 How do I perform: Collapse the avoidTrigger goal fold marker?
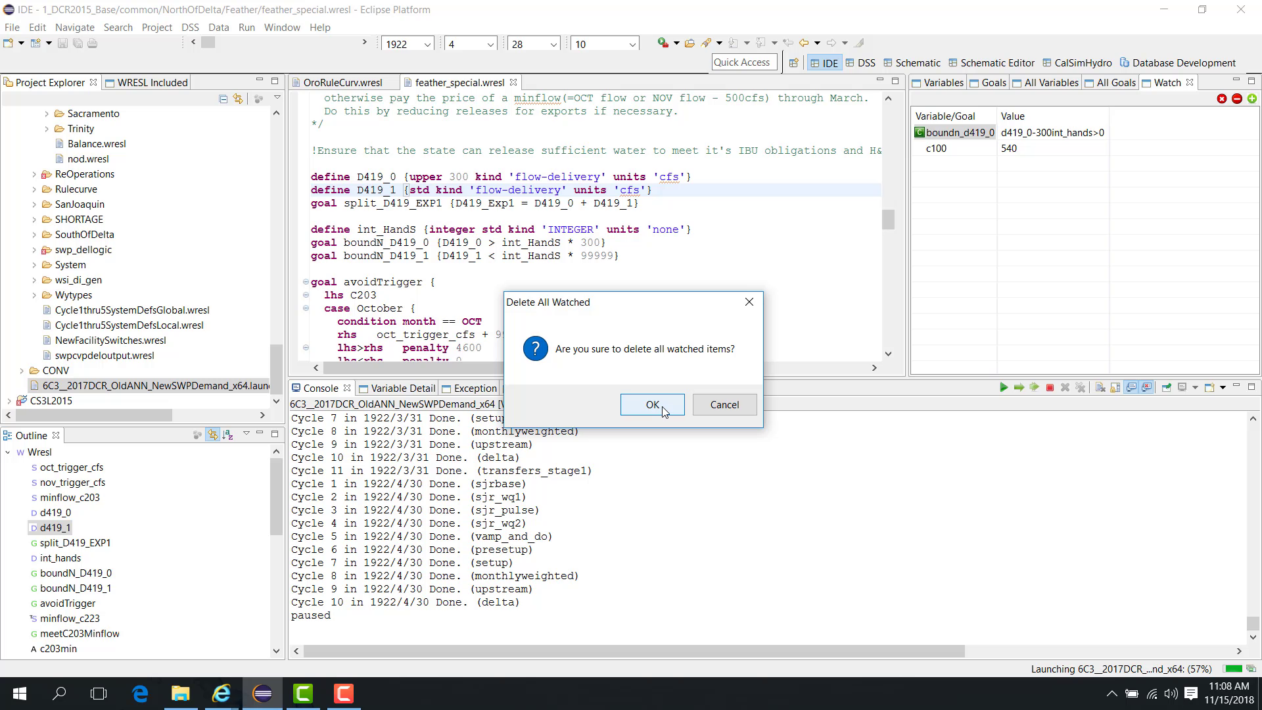[306, 282]
